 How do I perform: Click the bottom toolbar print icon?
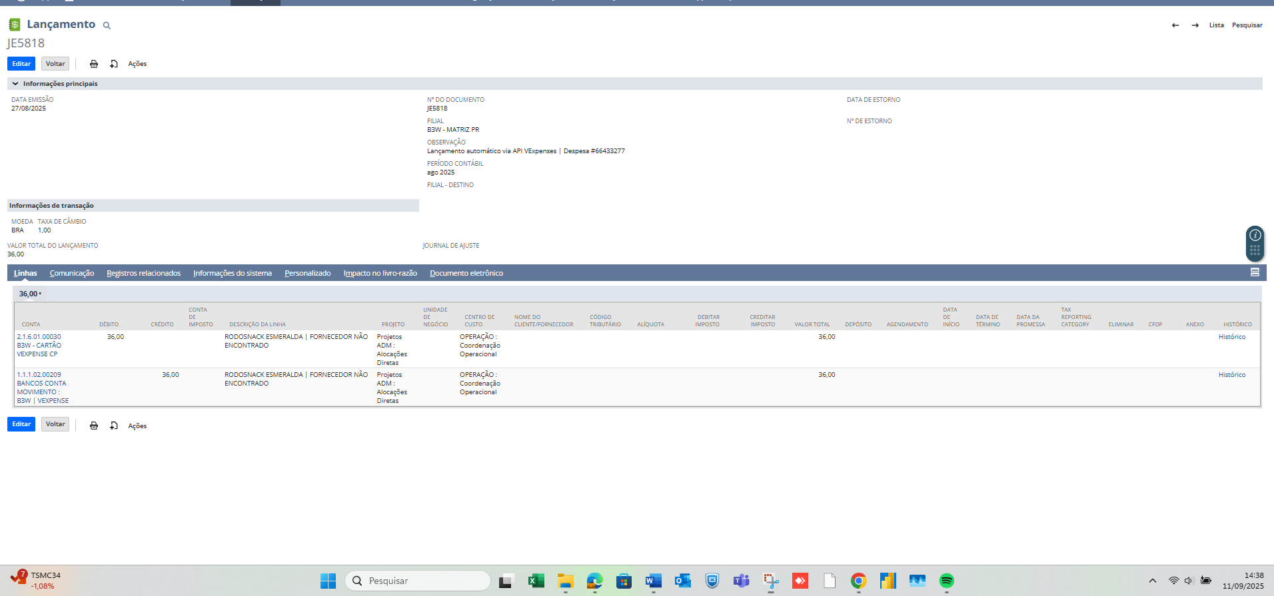[x=94, y=426]
